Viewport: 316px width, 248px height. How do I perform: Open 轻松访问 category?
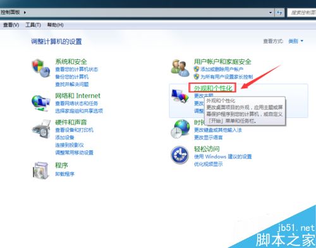(207, 149)
